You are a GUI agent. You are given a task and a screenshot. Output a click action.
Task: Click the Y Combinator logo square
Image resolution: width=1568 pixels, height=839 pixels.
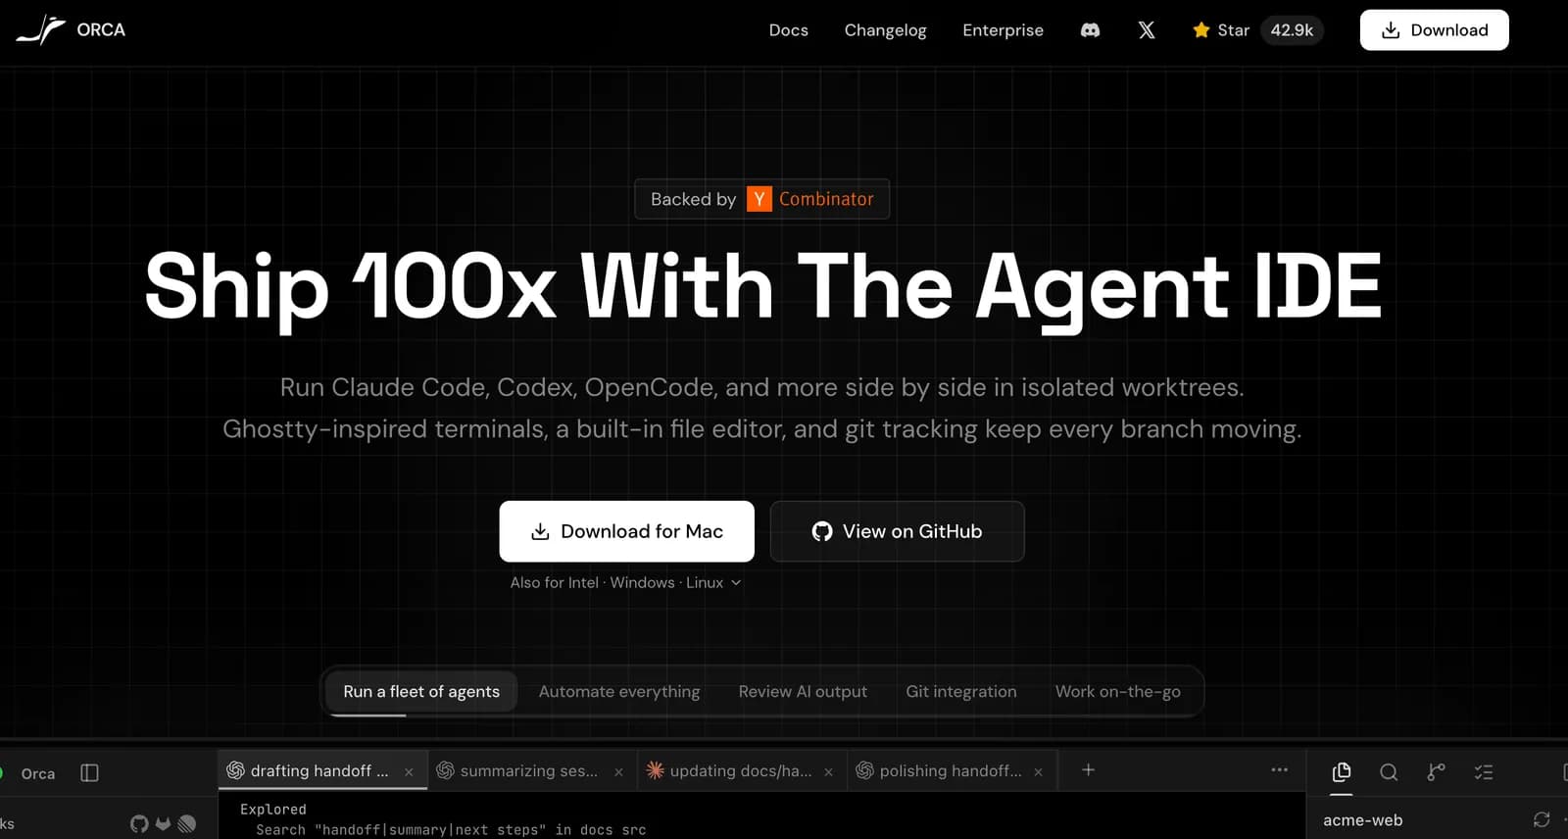tap(759, 199)
